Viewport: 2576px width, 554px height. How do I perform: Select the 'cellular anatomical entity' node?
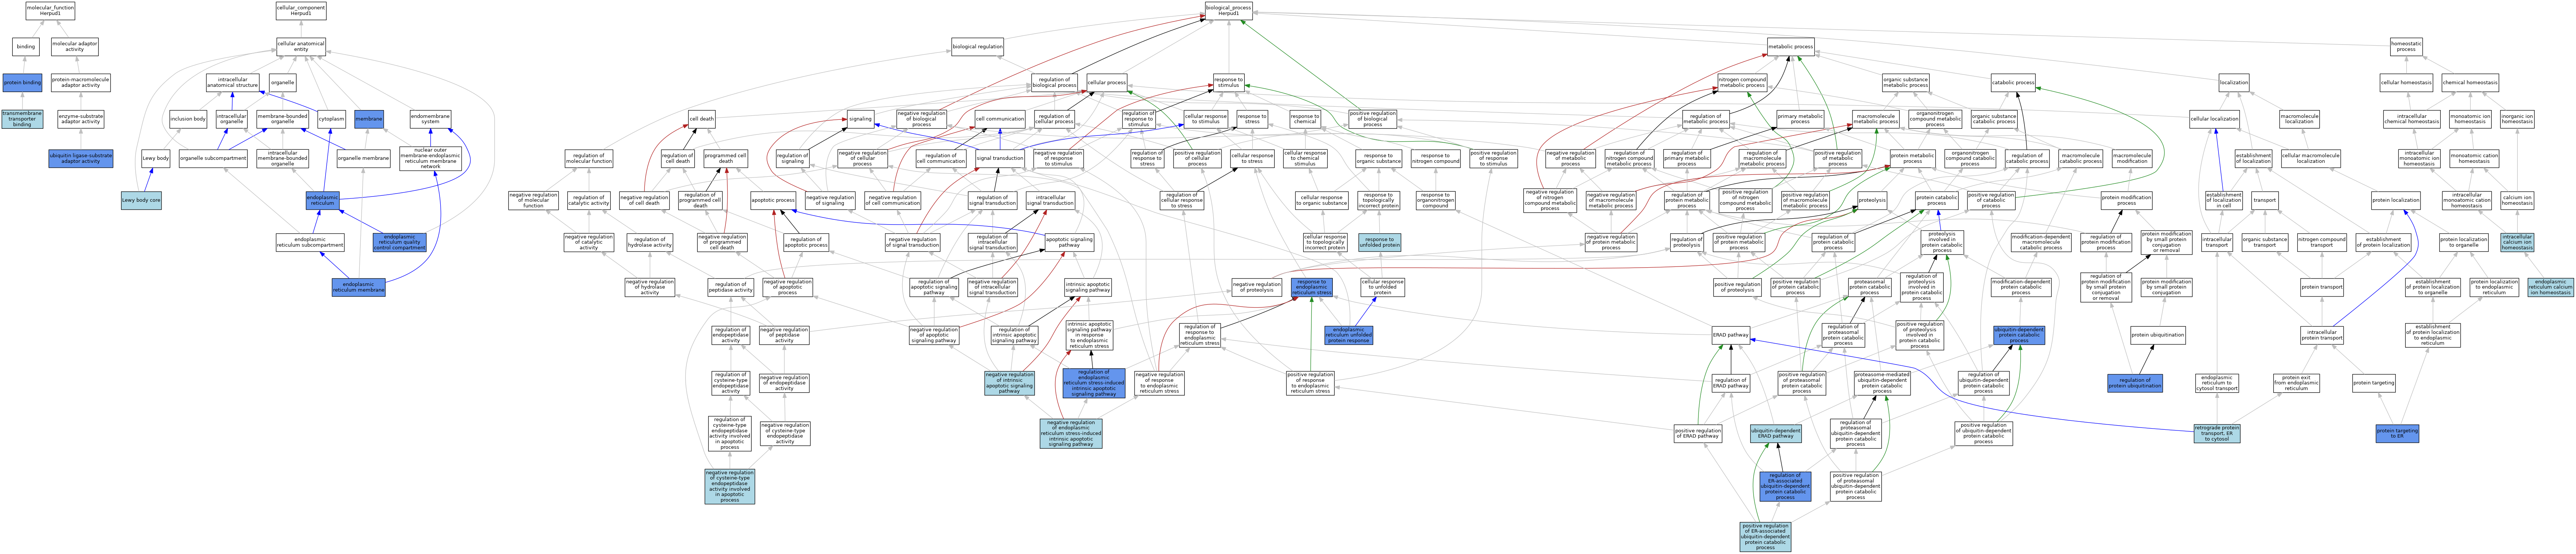(301, 47)
